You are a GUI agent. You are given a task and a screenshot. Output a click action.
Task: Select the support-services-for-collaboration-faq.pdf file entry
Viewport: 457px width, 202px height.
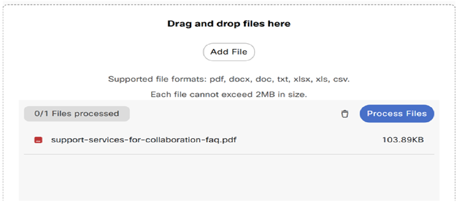point(229,140)
